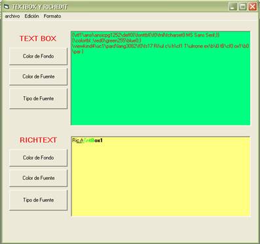The image size is (260, 244).
Task: Click inside the yellow rich text box
Action: pyautogui.click(x=160, y=177)
